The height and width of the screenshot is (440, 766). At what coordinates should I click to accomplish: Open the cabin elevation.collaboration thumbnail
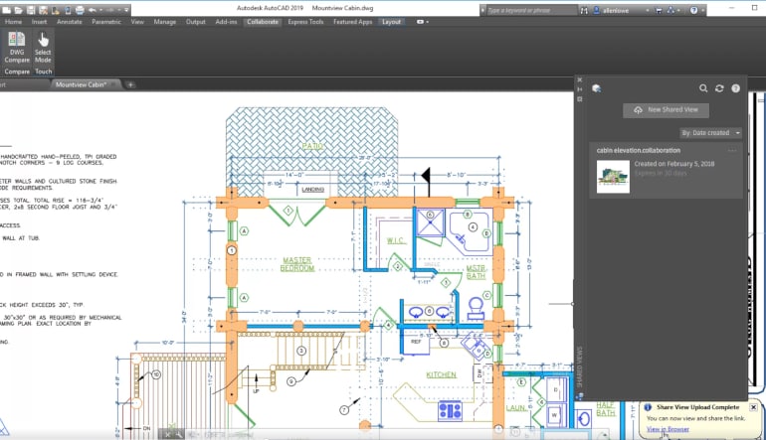(x=613, y=177)
